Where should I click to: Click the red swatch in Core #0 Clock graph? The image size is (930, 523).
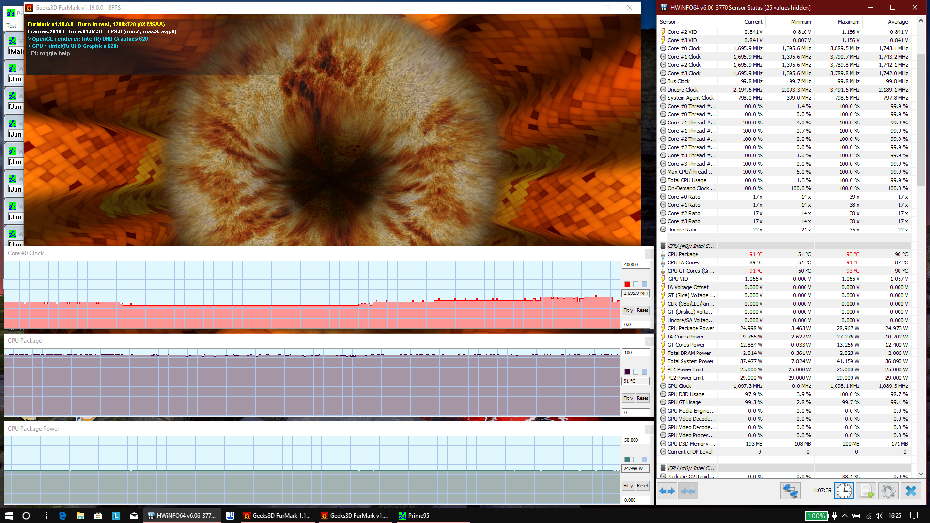627,284
